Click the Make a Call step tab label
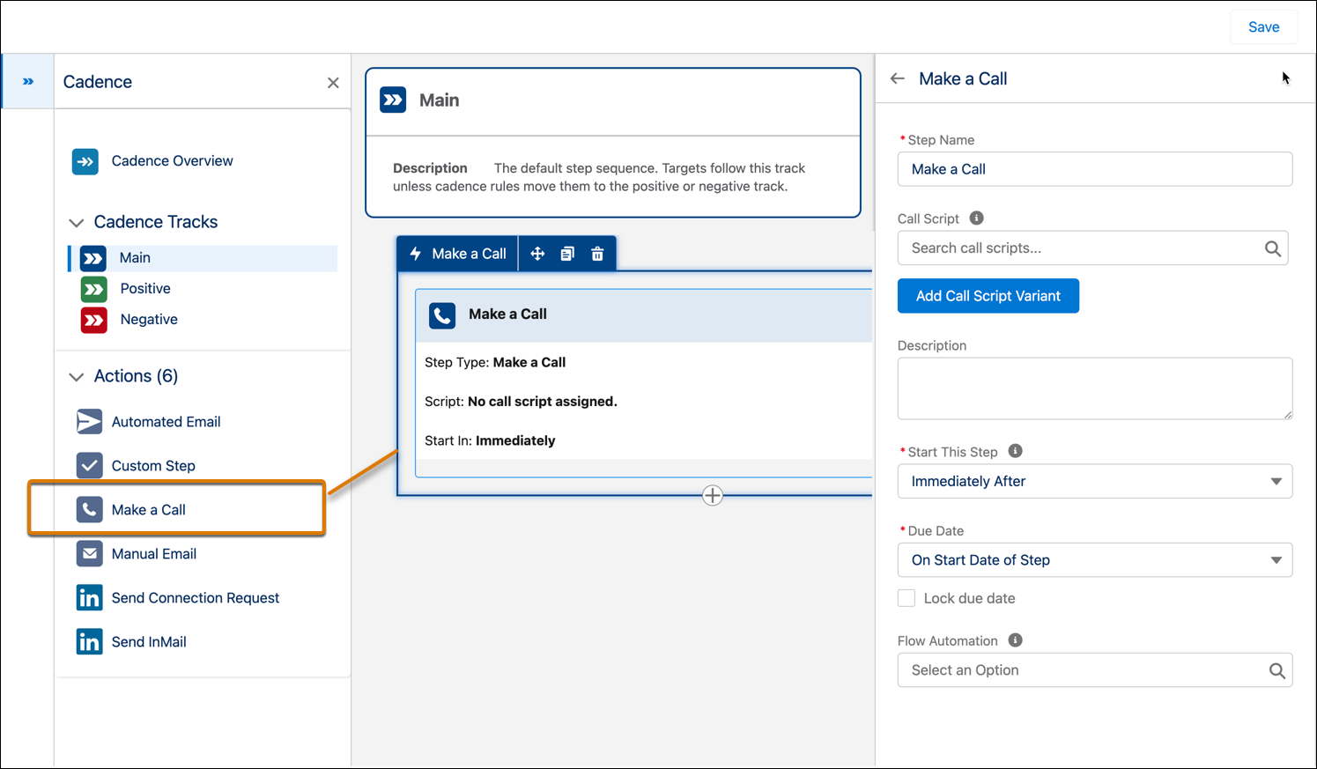1317x769 pixels. pyautogui.click(x=469, y=254)
